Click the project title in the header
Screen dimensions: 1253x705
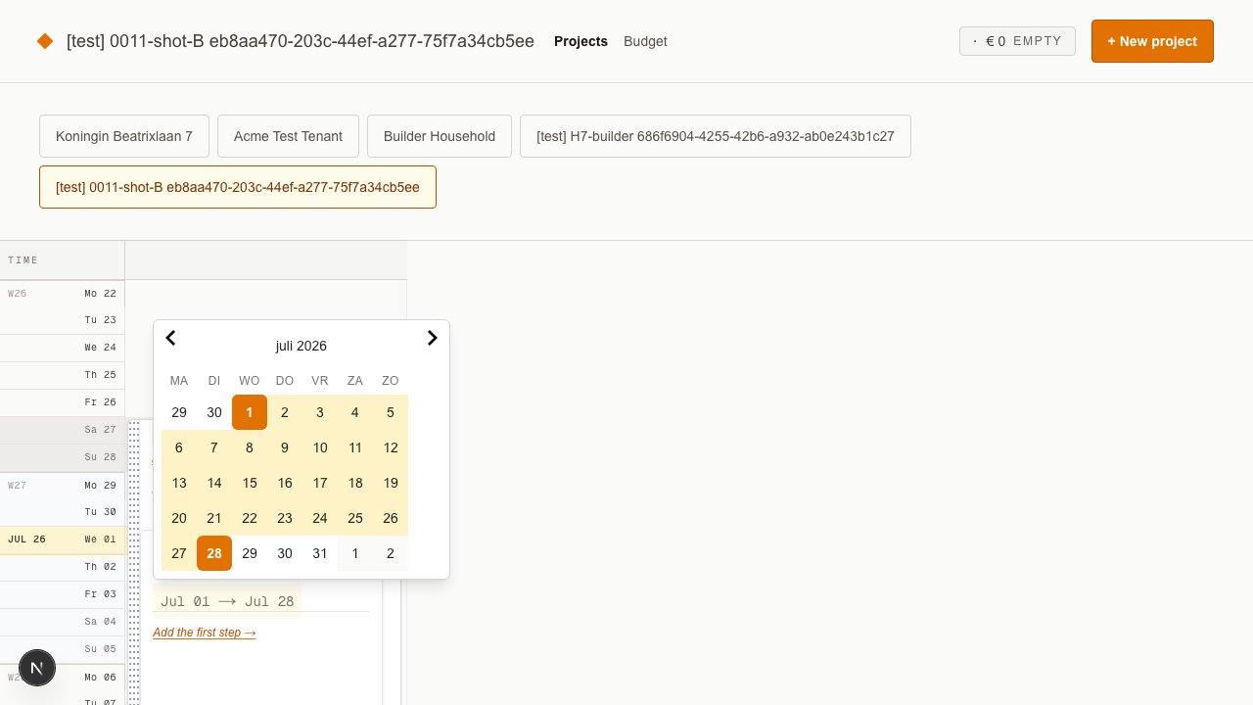(301, 41)
